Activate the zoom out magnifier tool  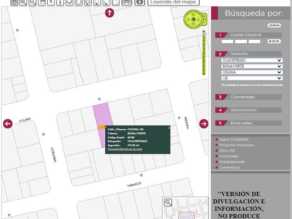(33, 2)
